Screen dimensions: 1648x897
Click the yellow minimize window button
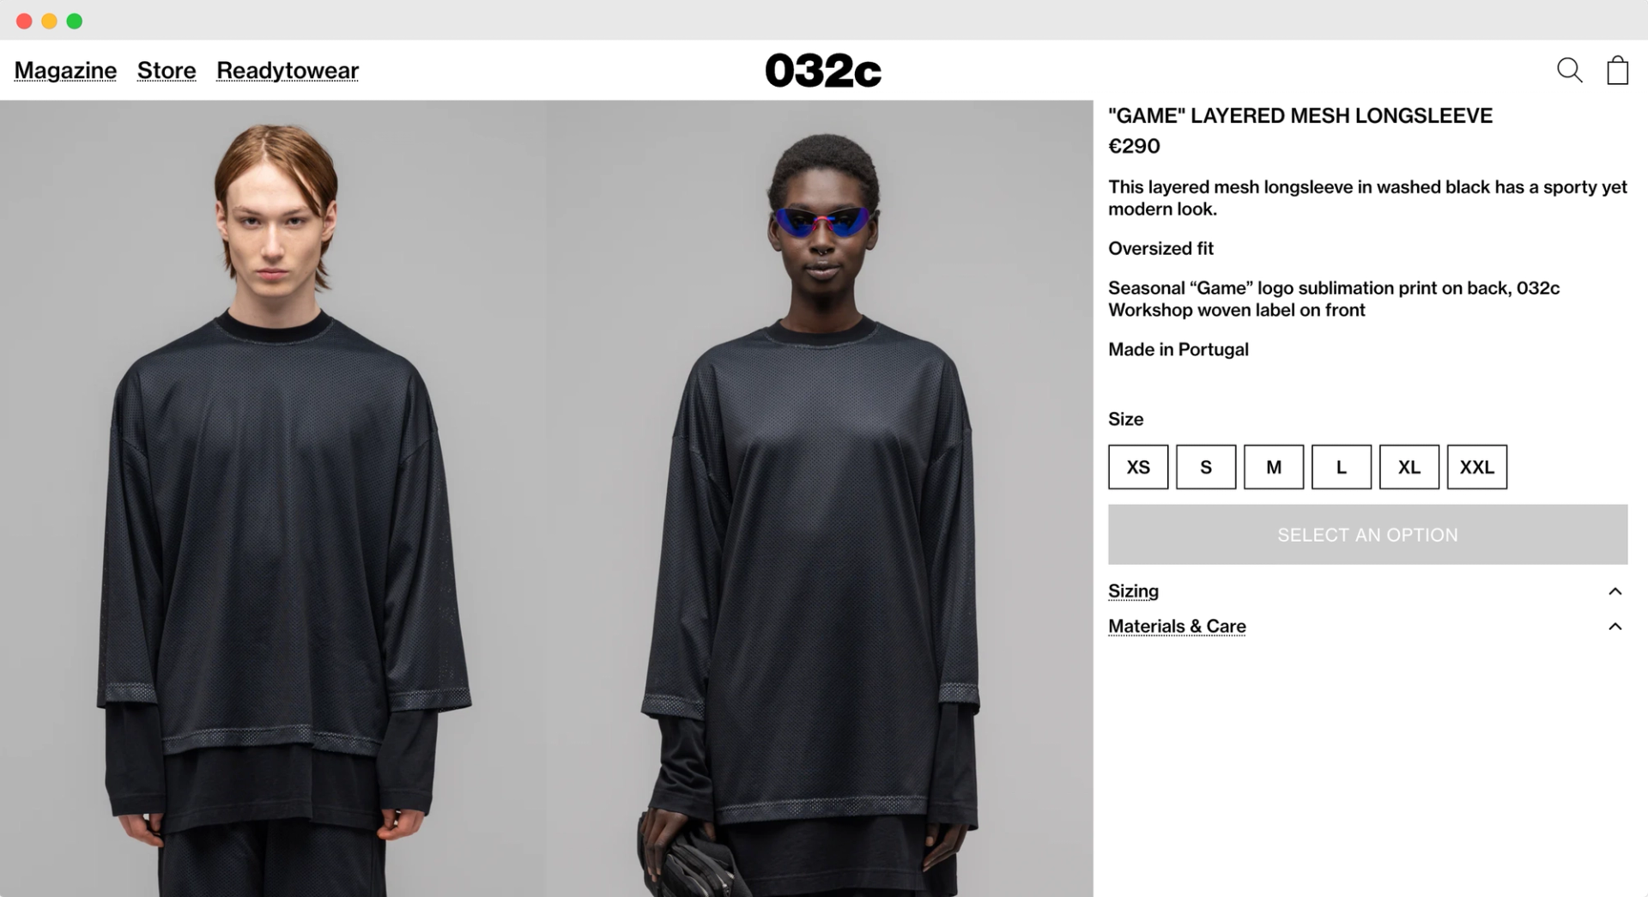[x=50, y=21]
